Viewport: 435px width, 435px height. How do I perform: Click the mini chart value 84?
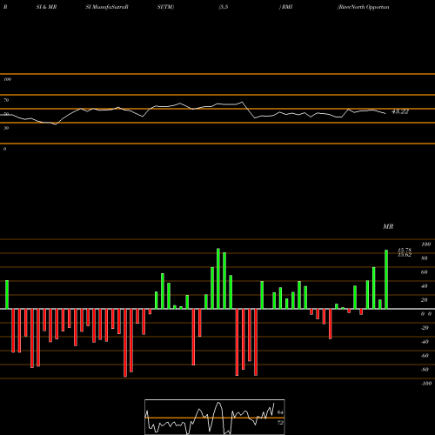click(280, 412)
